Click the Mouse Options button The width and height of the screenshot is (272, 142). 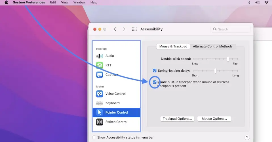tap(214, 119)
